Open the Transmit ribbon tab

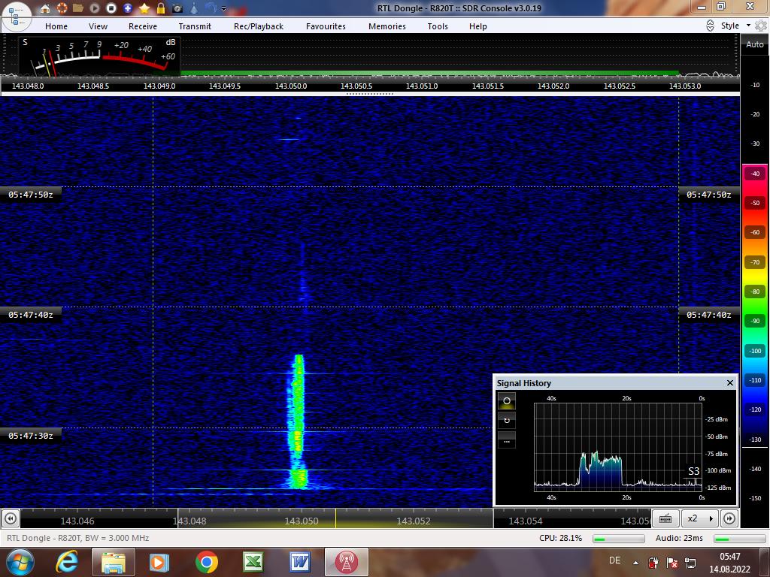click(x=195, y=26)
